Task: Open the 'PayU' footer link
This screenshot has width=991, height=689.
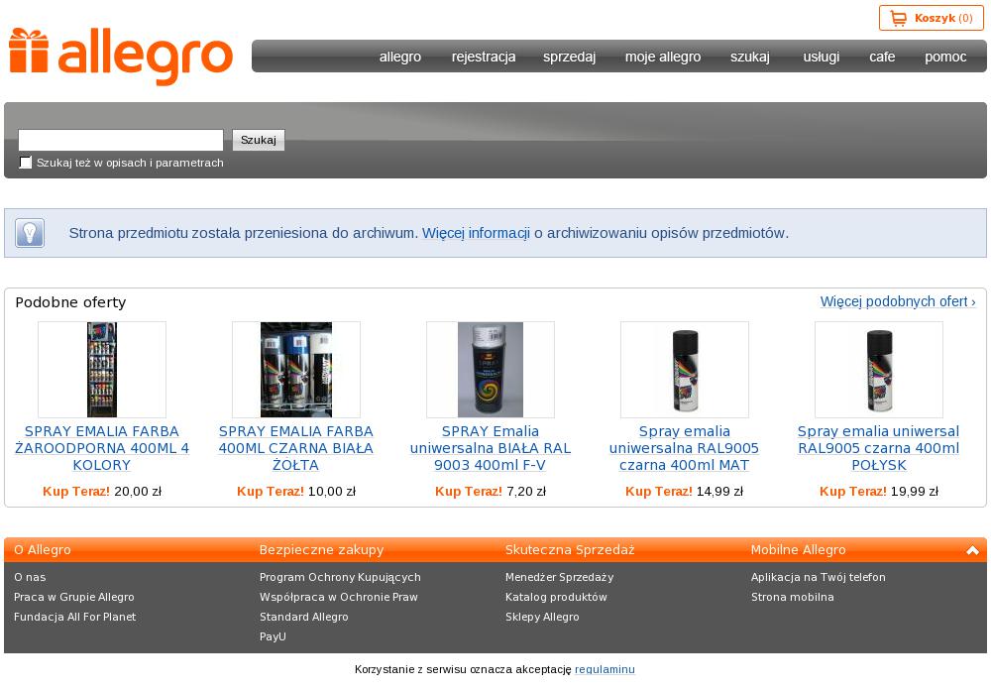Action: (x=274, y=636)
